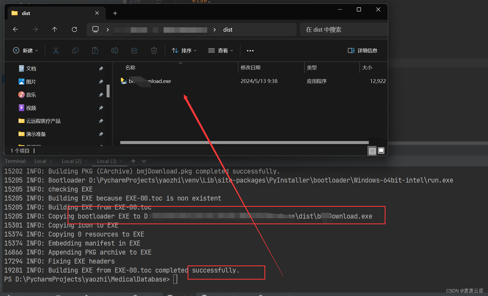Click the Cut scissors icon
488x296 pixels.
56,50
